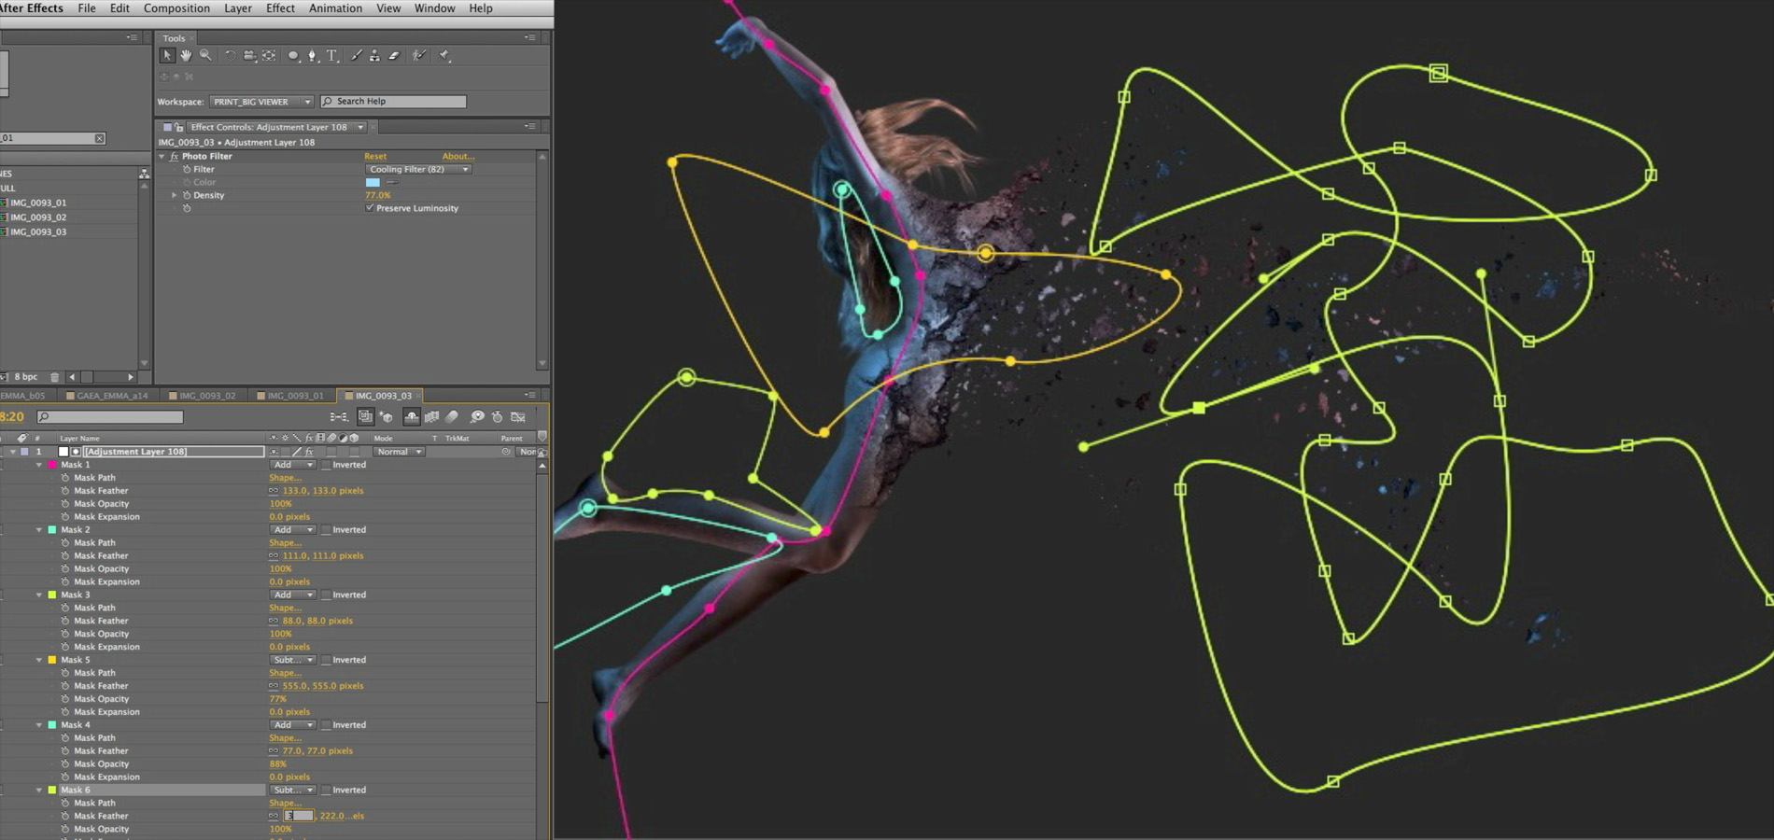This screenshot has width=1774, height=840.
Task: Click Density value 77.0%
Action: 378,195
